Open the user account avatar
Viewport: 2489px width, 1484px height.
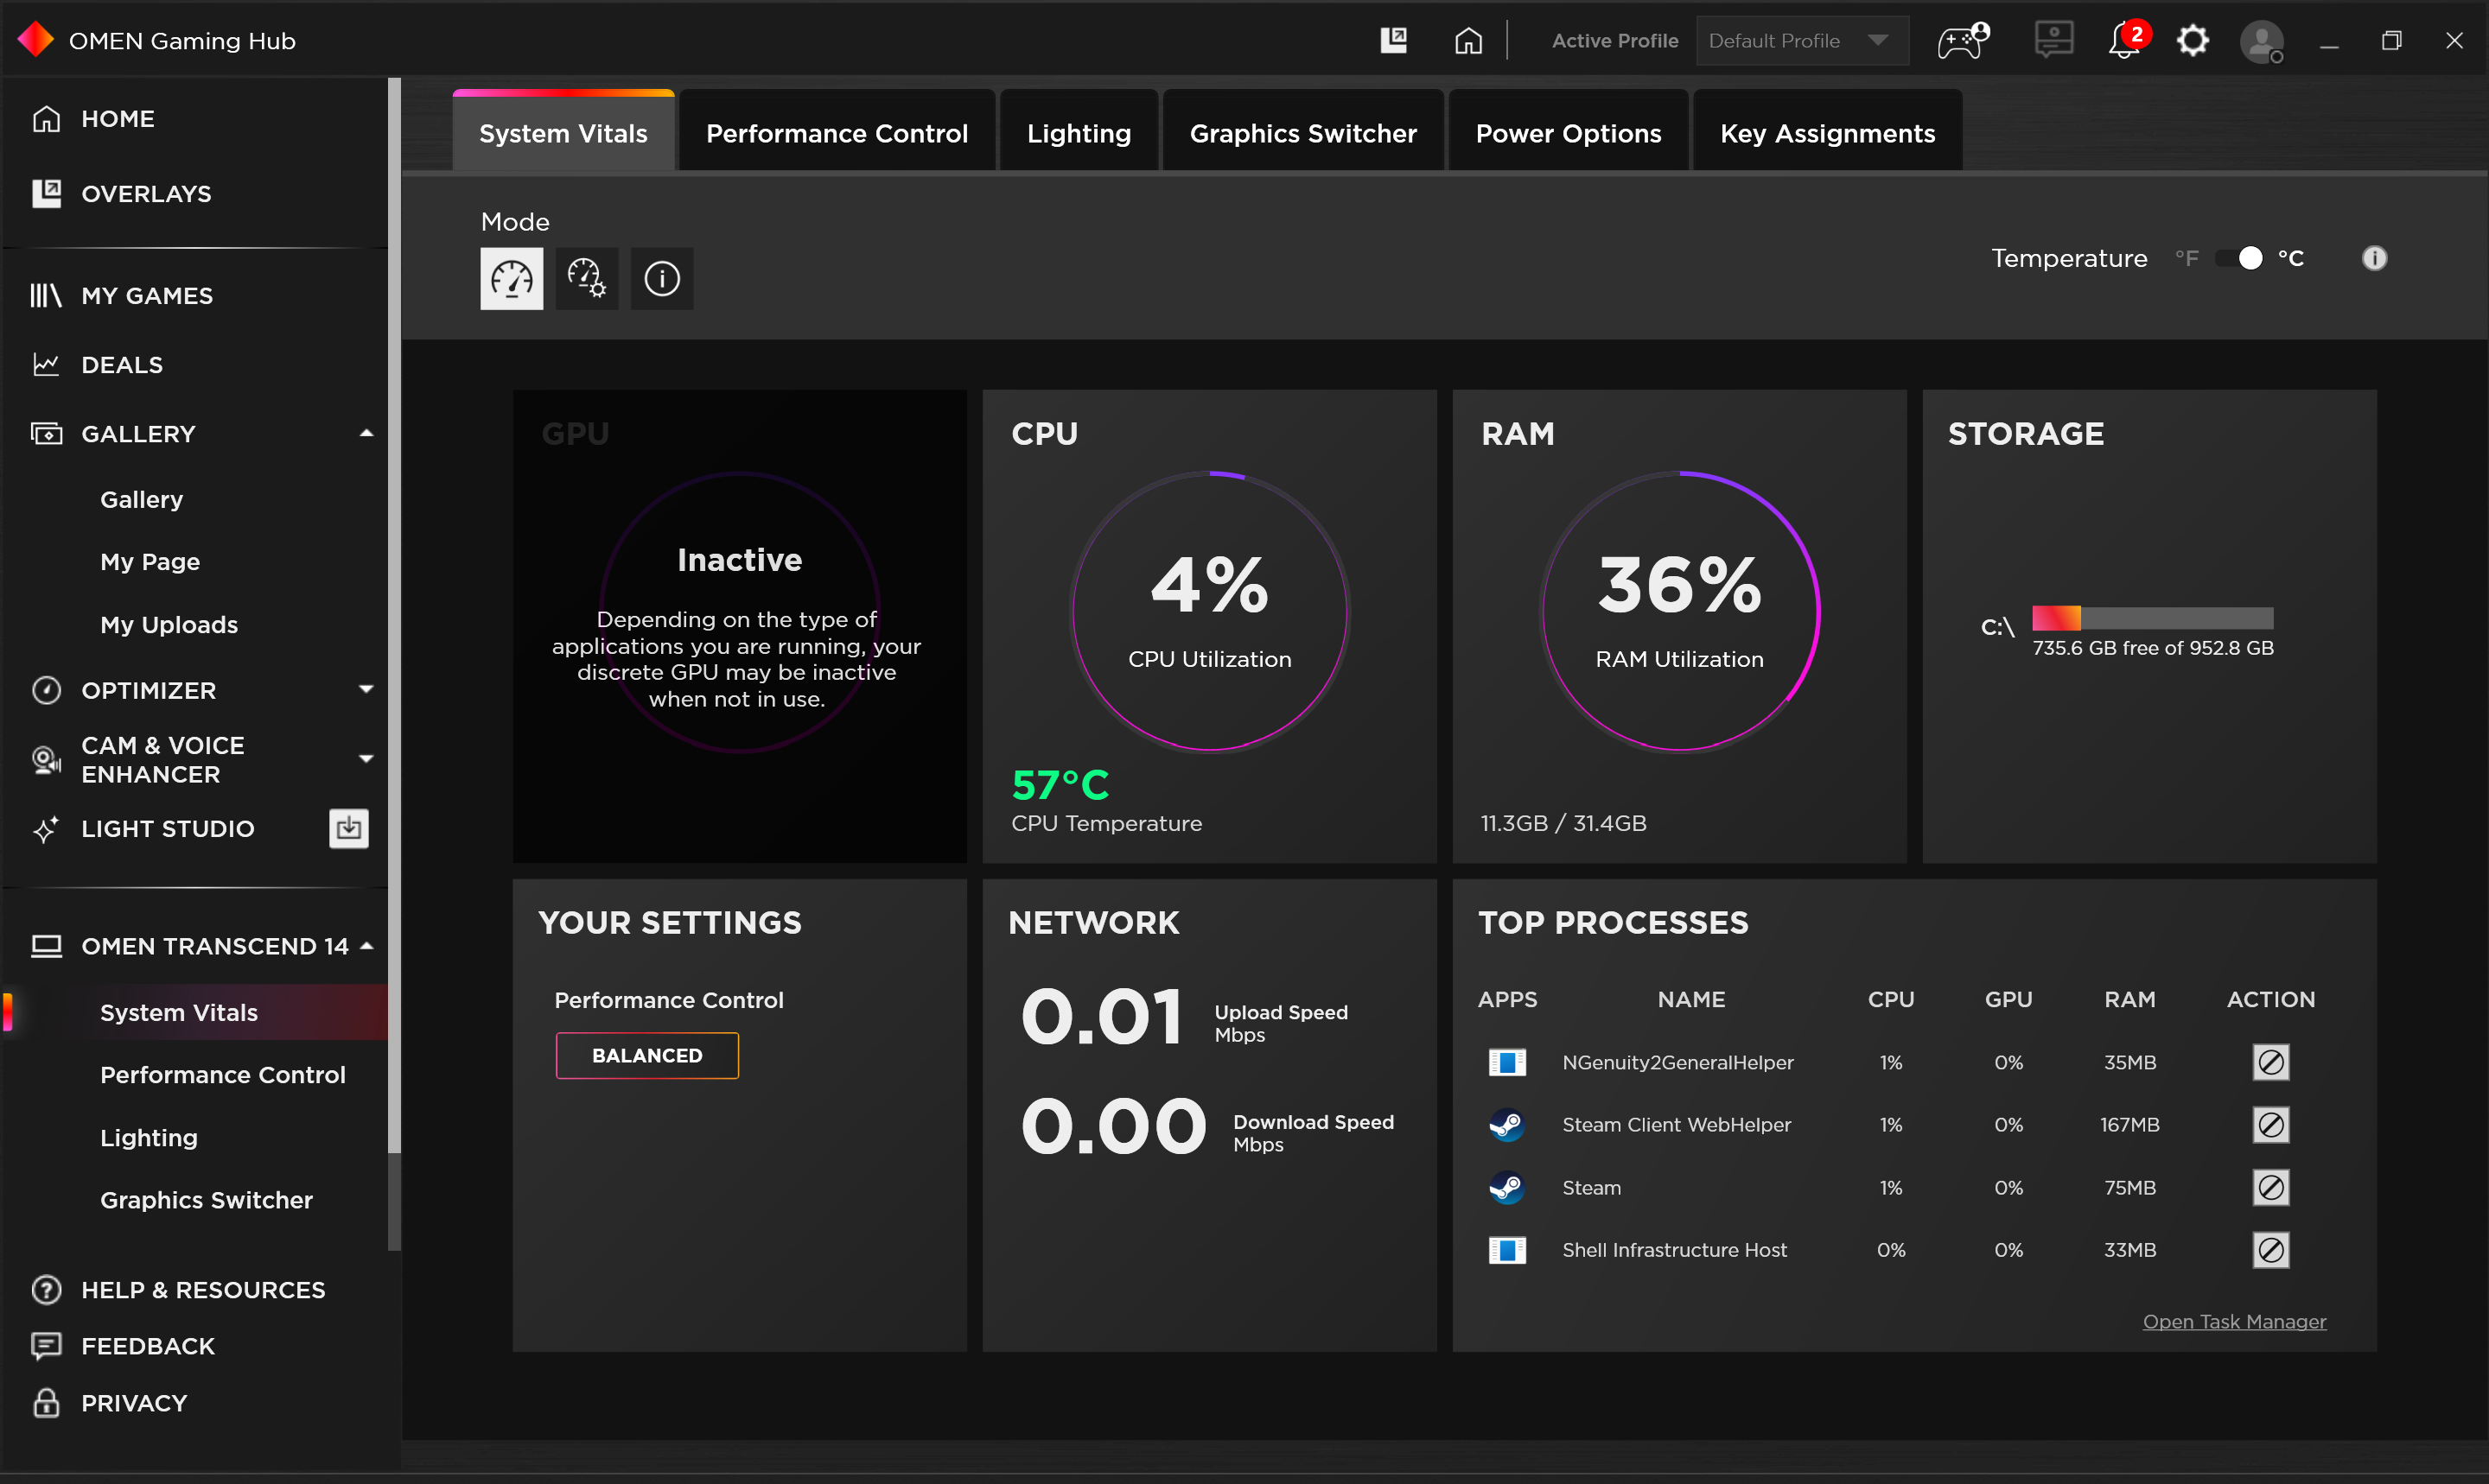2261,42
